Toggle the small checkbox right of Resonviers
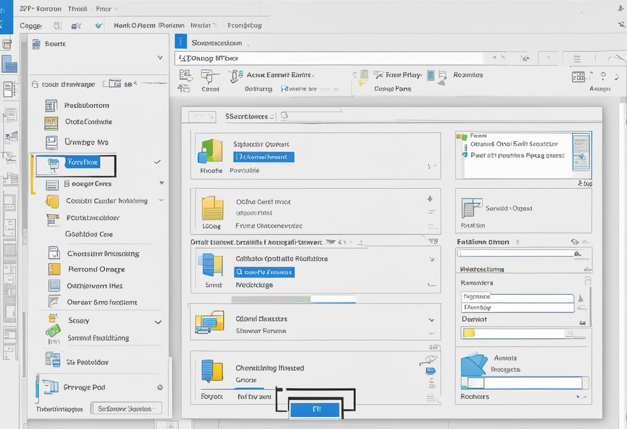Screen dimensions: 627x429 (x=587, y=282)
